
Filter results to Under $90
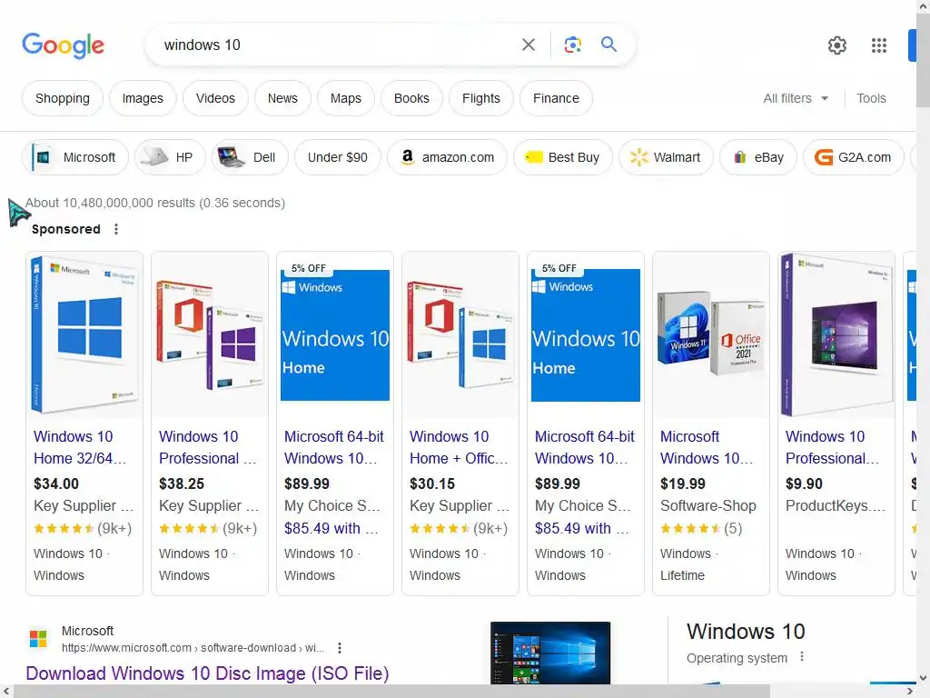[338, 157]
